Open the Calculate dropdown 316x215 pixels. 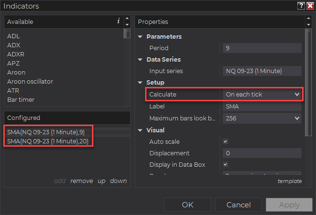coord(262,95)
